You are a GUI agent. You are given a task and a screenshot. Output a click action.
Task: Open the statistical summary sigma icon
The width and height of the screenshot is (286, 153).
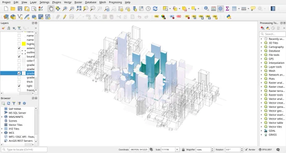[227, 8]
